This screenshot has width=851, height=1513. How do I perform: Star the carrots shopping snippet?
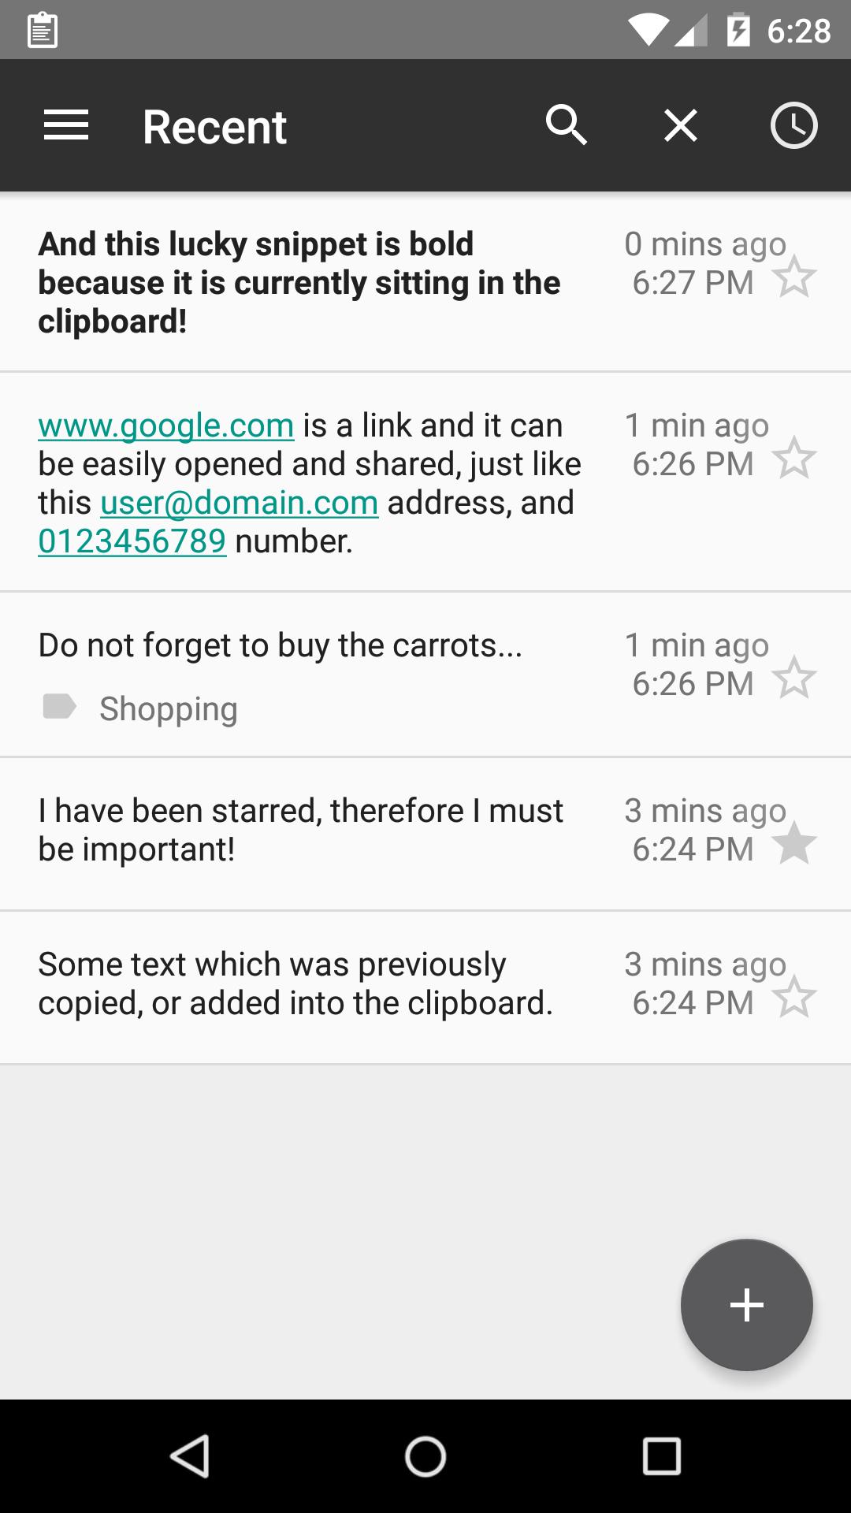tap(793, 678)
